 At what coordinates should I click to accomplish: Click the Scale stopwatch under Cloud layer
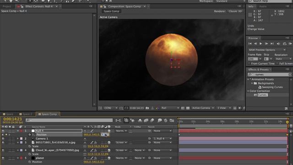click(x=29, y=154)
